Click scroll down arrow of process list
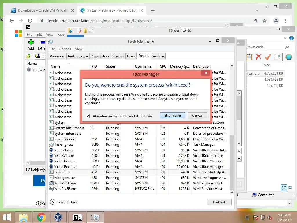Screen dimensions: 297x223 232,192
